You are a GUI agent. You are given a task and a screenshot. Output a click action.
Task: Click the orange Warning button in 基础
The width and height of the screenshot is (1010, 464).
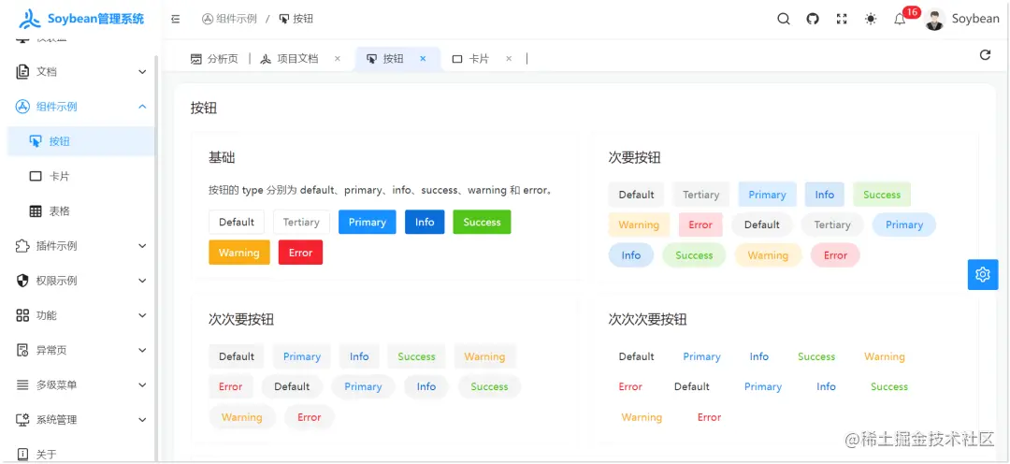click(239, 253)
